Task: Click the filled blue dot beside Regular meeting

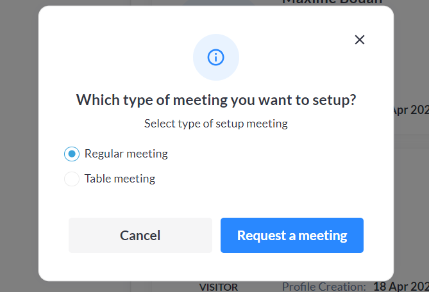Action: [x=72, y=154]
